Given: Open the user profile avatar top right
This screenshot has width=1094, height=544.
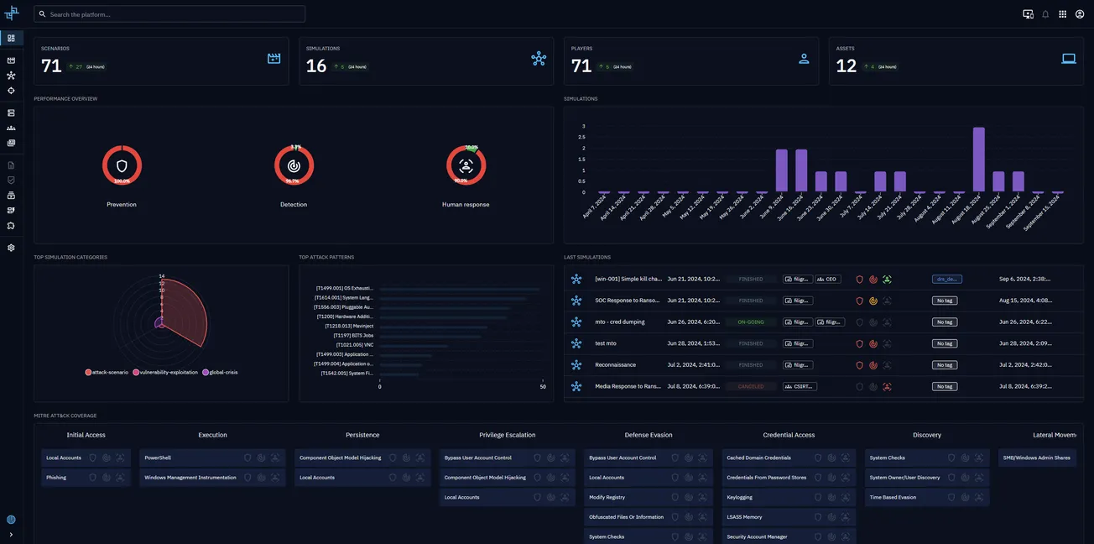Looking at the screenshot, I should (x=1077, y=12).
